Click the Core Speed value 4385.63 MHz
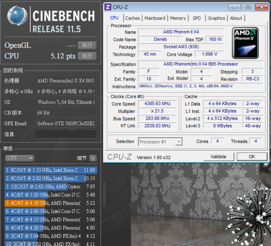The width and height of the screenshot is (271, 246). 158,104
